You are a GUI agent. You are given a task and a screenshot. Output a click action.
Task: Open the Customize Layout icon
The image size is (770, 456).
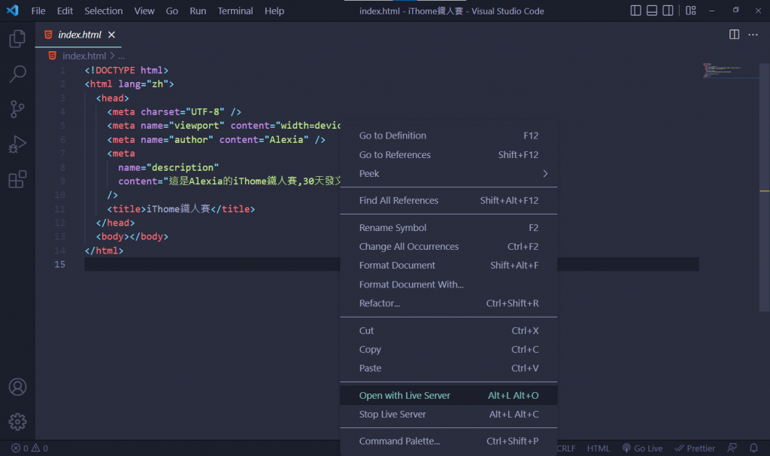(691, 11)
